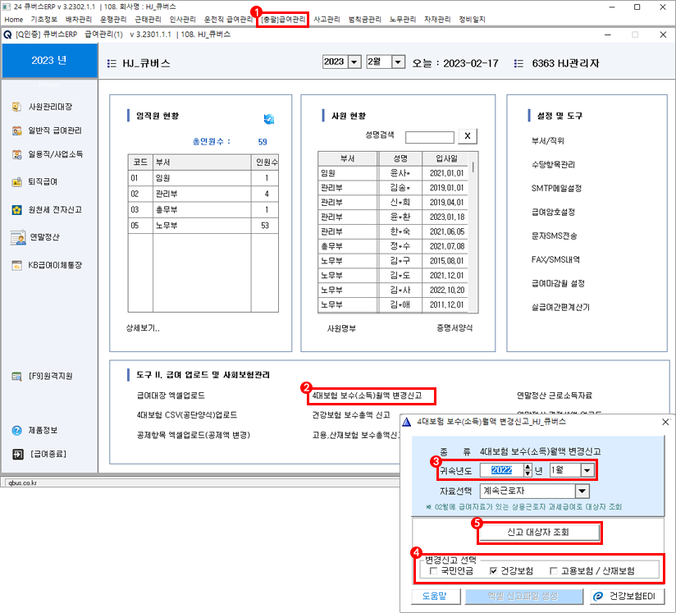Screen dimensions: 676x613
Task: Select the 관리부 department row with code 02
Action: (x=203, y=194)
